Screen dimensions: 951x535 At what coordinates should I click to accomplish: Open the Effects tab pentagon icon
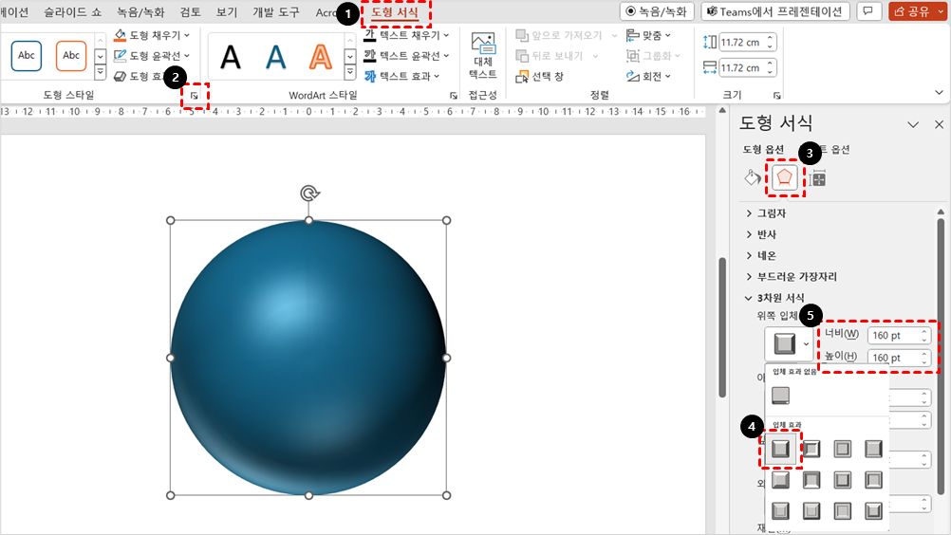(785, 177)
